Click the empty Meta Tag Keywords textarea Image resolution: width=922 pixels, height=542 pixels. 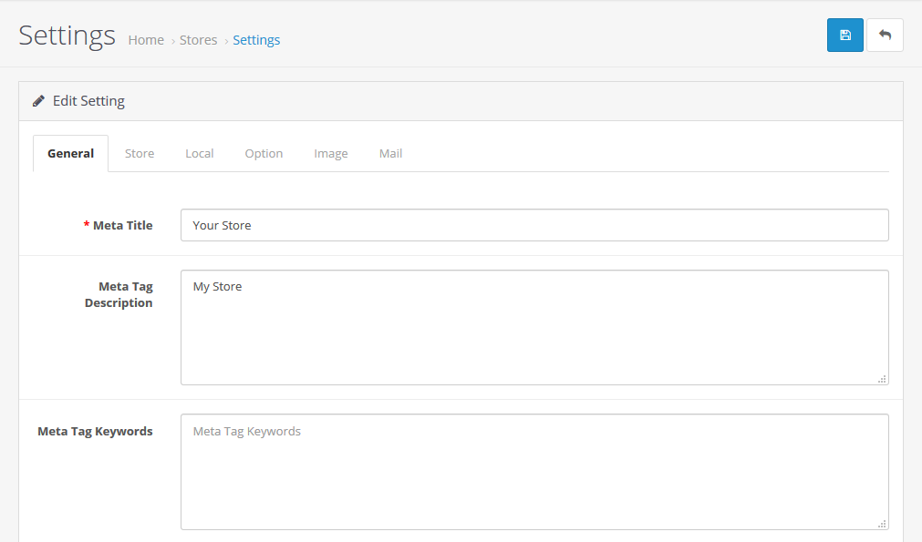(534, 472)
